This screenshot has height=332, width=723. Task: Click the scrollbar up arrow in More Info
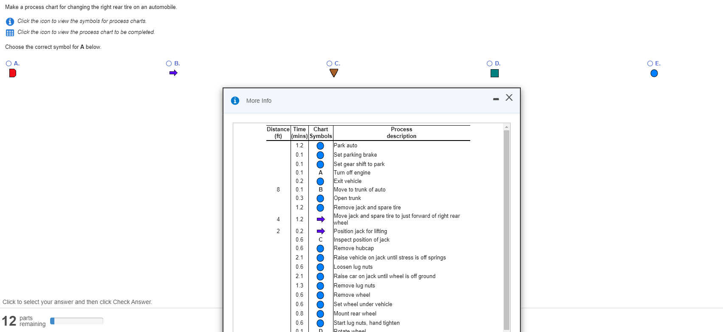coord(506,127)
